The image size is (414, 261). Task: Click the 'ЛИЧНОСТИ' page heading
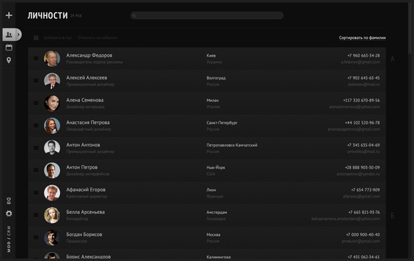(48, 16)
